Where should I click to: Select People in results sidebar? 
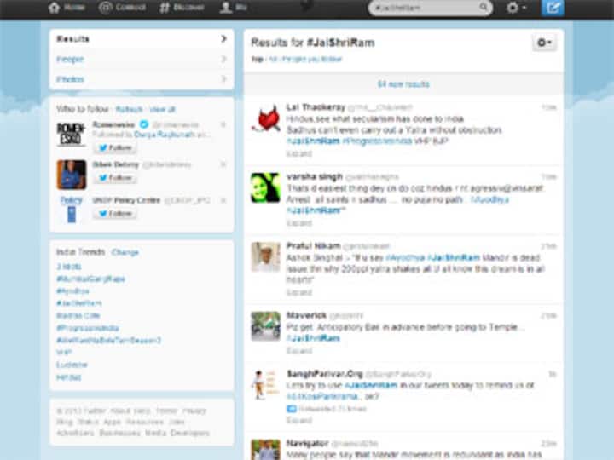pyautogui.click(x=71, y=60)
